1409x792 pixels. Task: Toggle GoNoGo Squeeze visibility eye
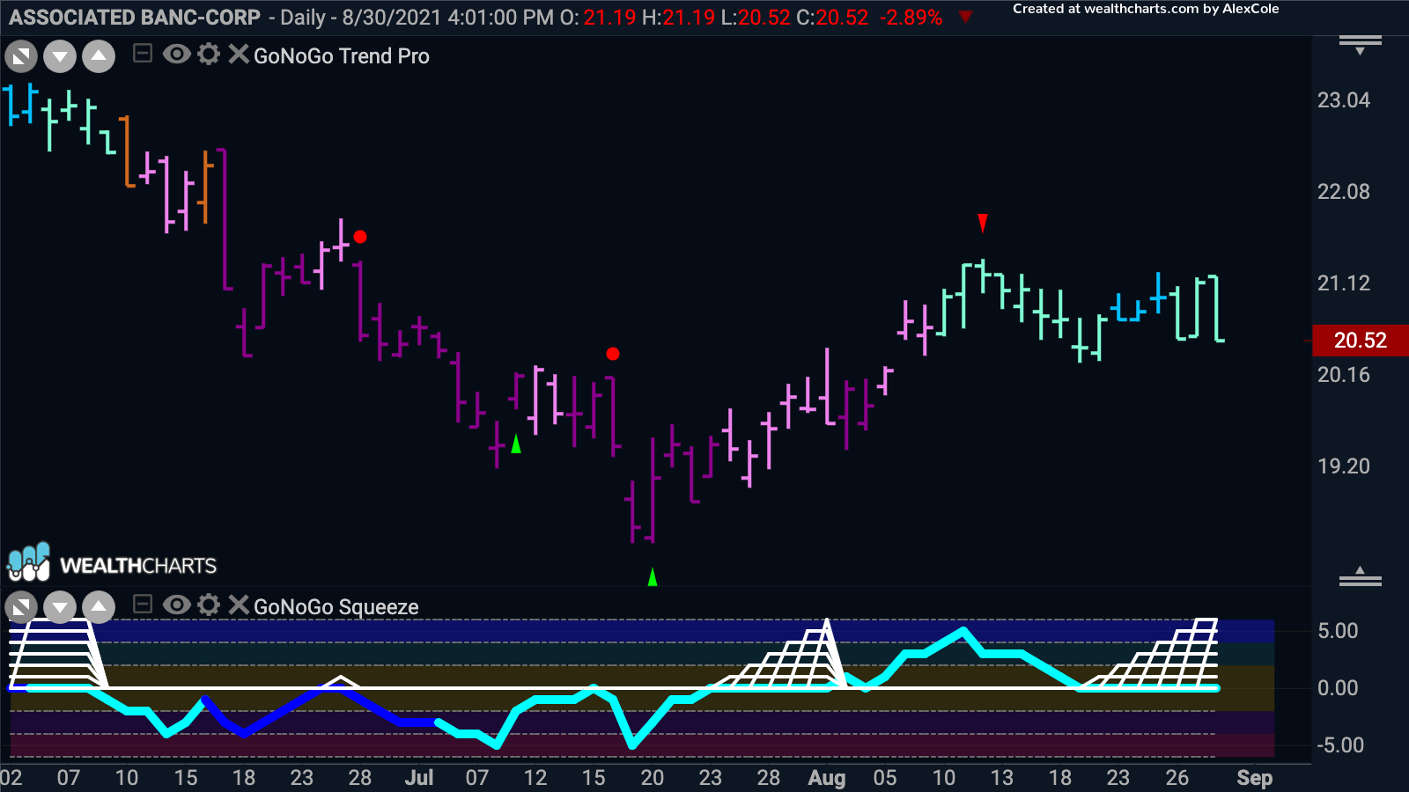point(176,605)
